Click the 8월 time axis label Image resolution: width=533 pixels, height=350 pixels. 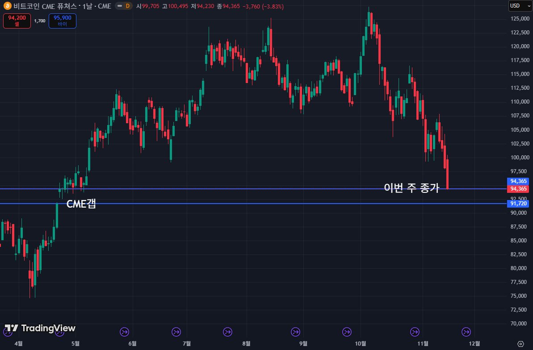tap(247, 344)
